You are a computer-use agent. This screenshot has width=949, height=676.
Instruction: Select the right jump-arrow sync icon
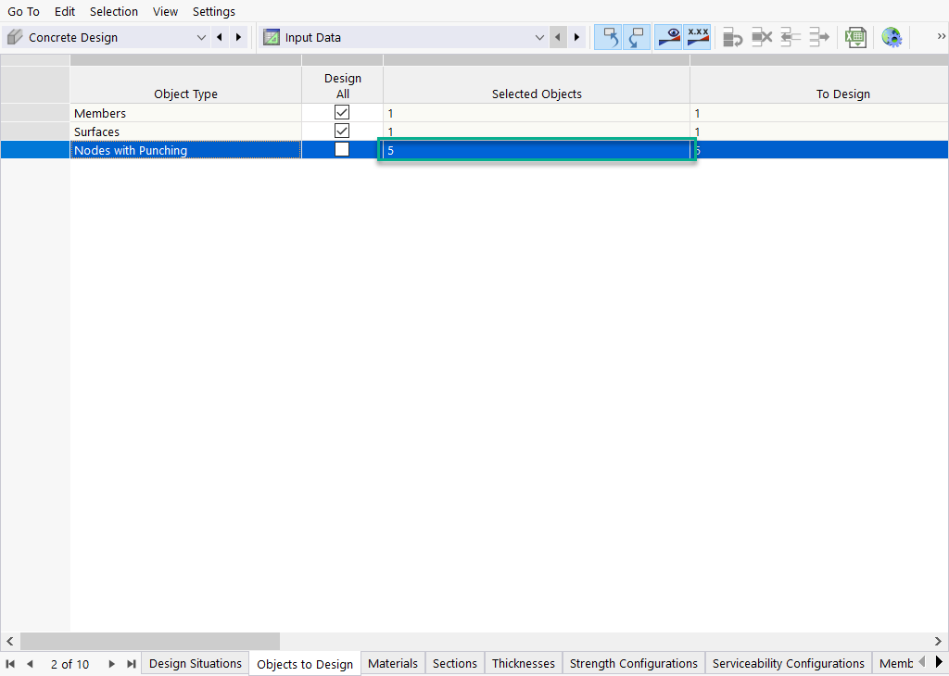[818, 37]
